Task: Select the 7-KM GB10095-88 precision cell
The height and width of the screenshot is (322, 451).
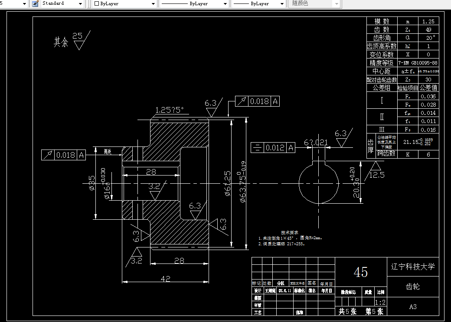Action: point(418,63)
